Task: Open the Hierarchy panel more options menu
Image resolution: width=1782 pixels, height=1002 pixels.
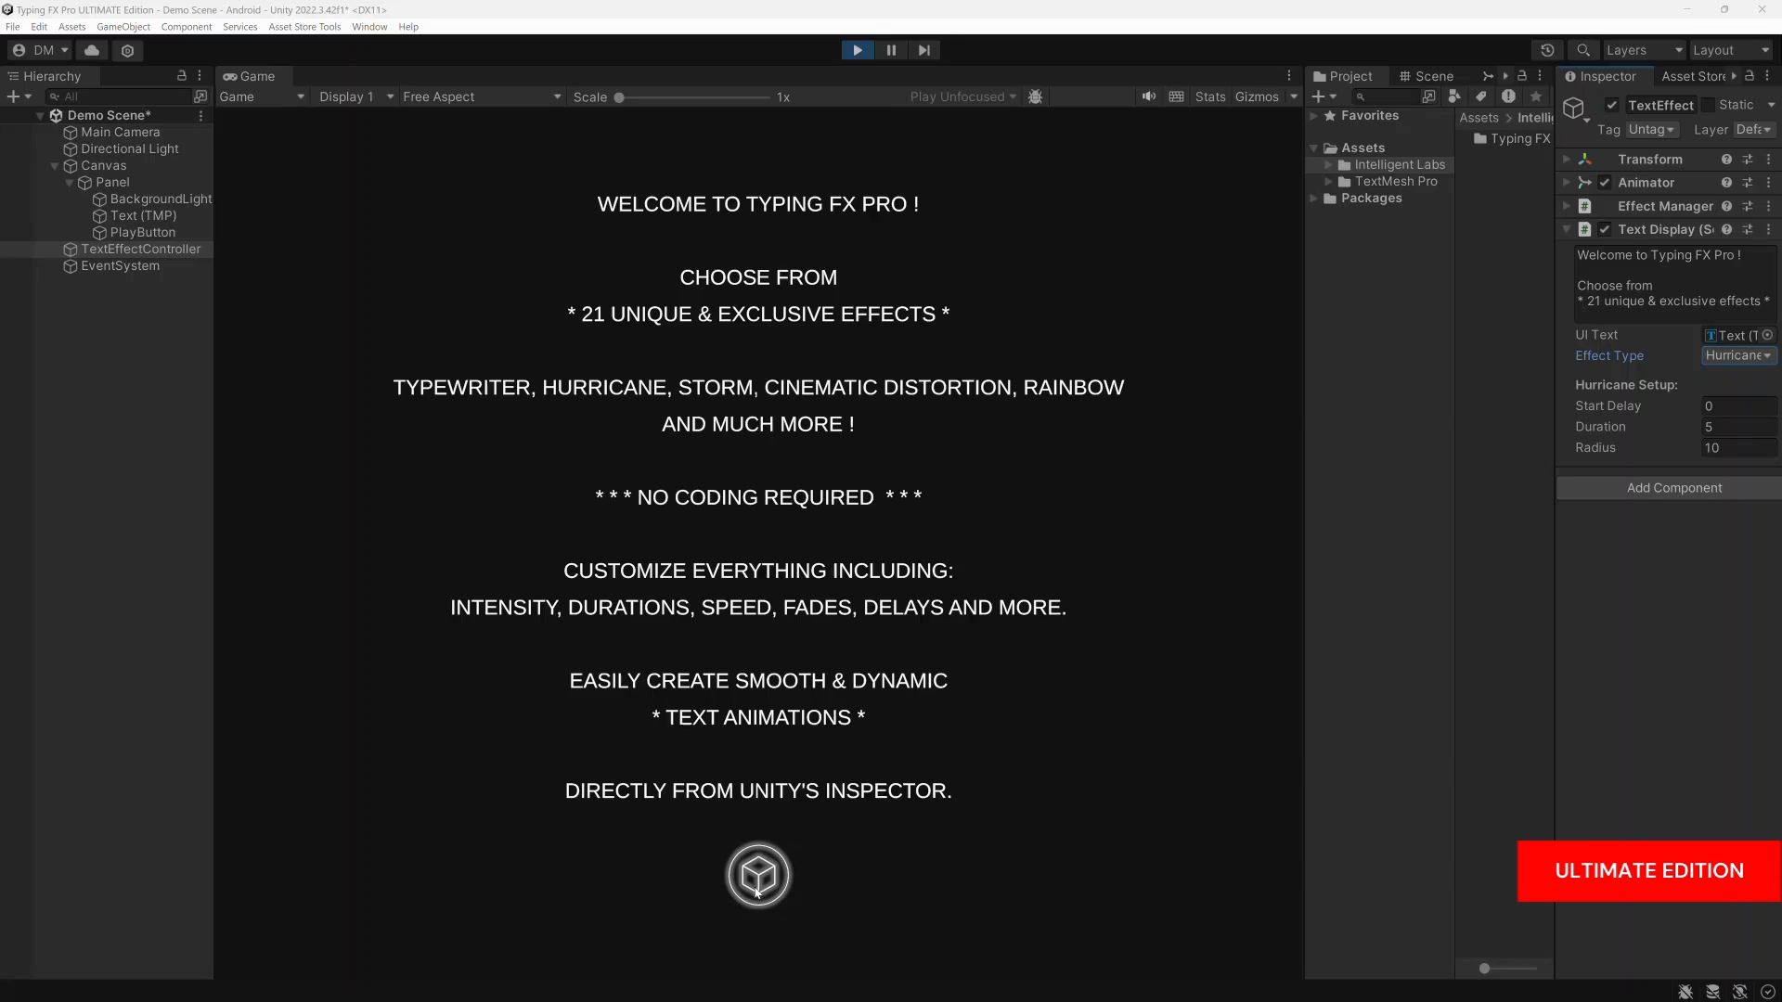Action: pyautogui.click(x=200, y=76)
